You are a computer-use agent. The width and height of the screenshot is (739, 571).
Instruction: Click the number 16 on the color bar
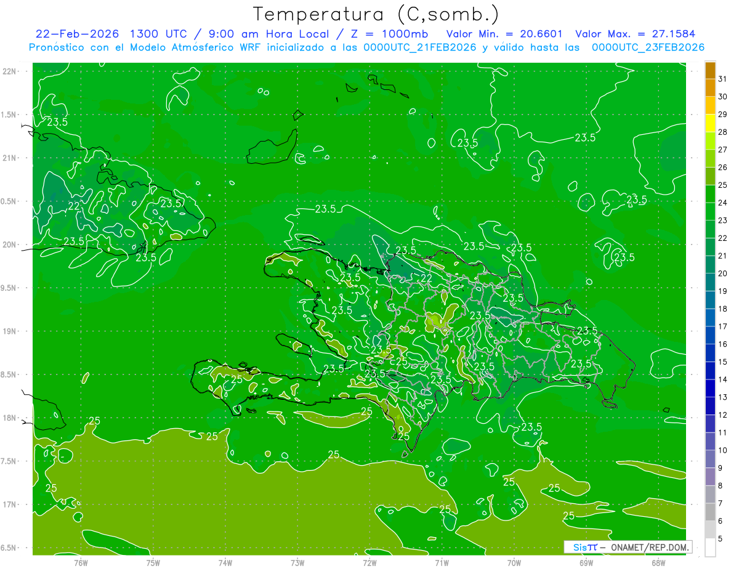click(723, 344)
